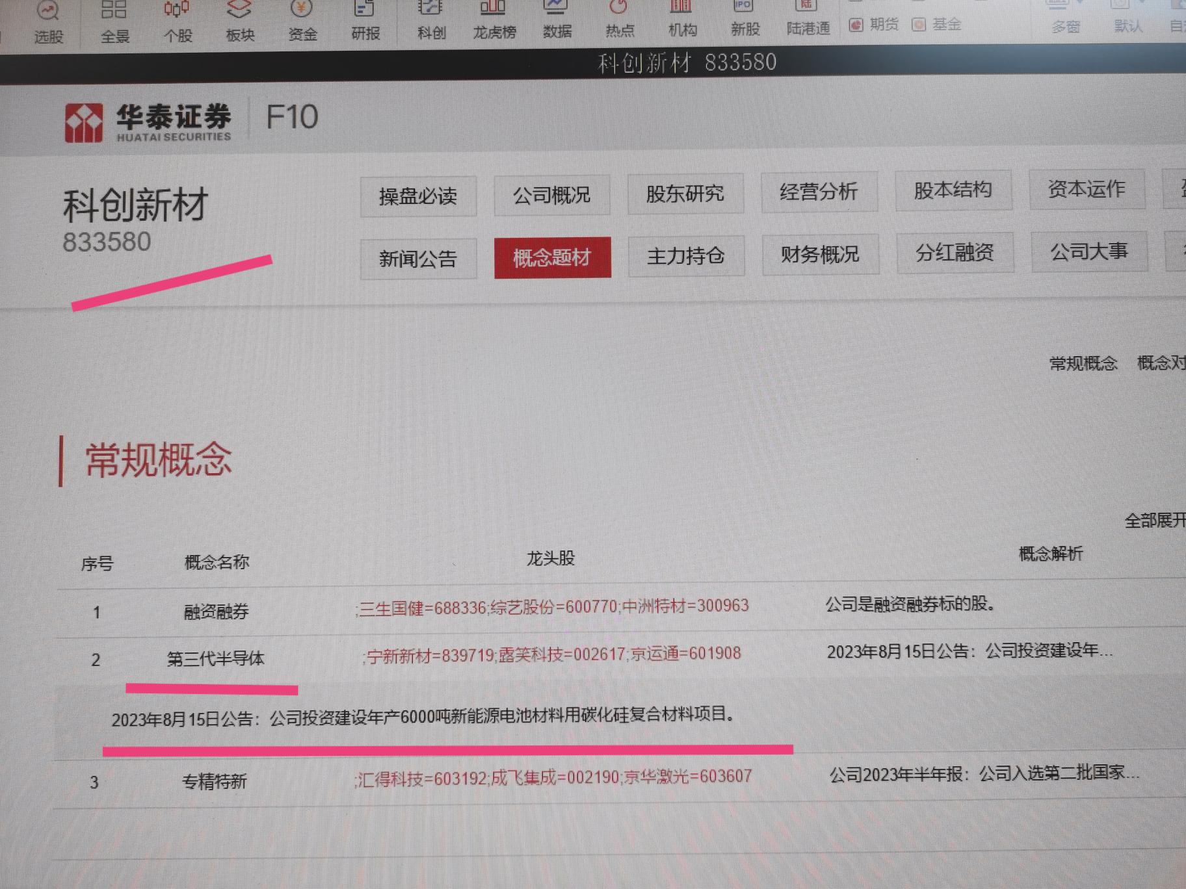Viewport: 1186px width, 889px height.
Task: Open the 龙虎榜 ranking icon
Action: 494,19
